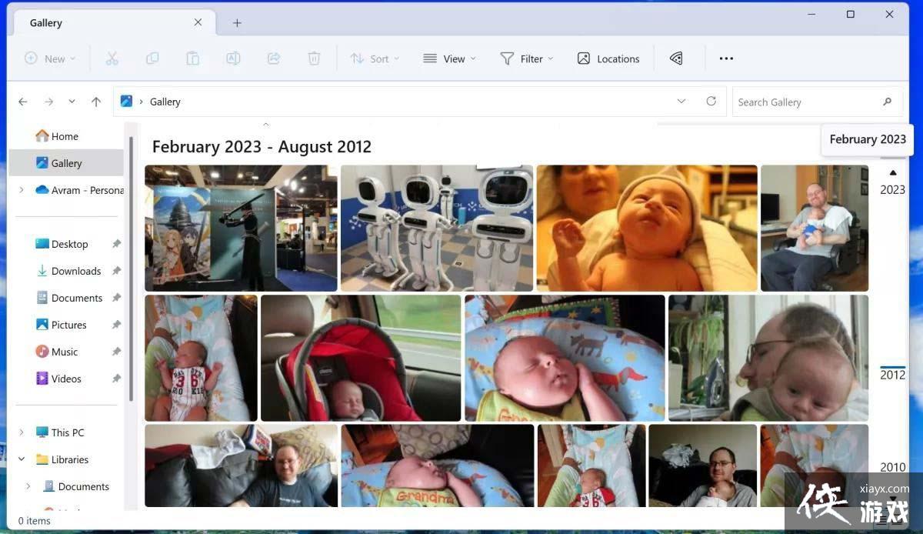Go up one folder level
923x534 pixels.
pyautogui.click(x=96, y=102)
